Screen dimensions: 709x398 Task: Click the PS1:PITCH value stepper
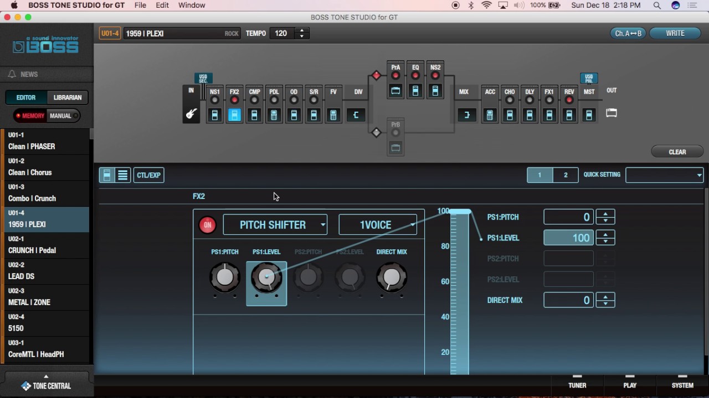coord(605,217)
